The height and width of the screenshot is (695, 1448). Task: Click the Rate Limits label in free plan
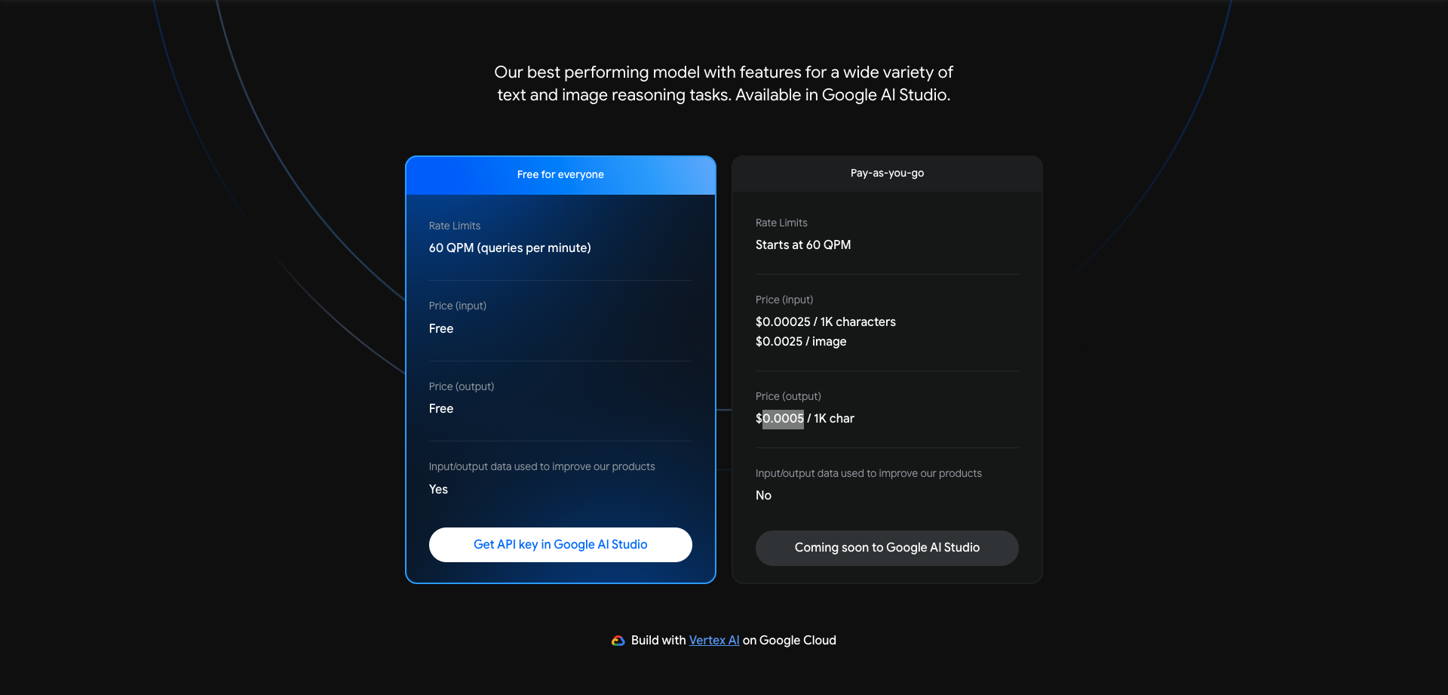click(455, 226)
